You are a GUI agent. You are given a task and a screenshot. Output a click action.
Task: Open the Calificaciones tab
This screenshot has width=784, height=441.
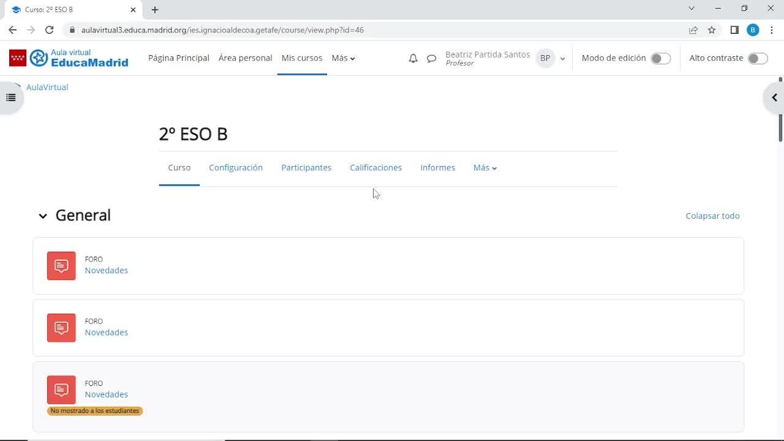tap(376, 168)
